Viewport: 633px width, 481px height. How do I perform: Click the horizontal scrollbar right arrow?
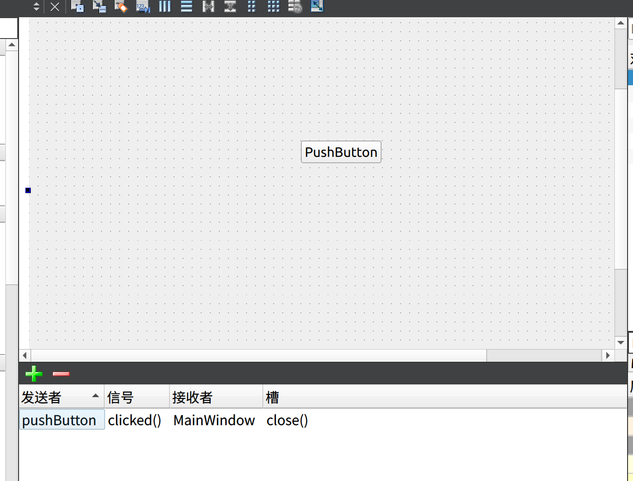coord(608,355)
